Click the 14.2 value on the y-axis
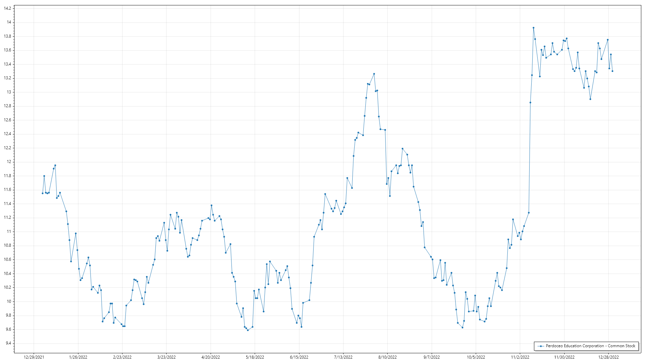This screenshot has height=363, width=646. click(7, 8)
